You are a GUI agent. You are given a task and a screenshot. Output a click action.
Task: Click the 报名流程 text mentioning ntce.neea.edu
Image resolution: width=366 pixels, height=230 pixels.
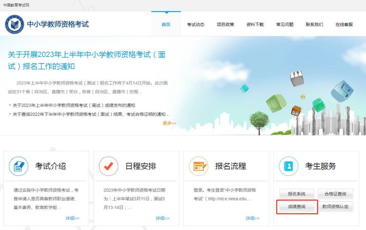click(x=225, y=194)
